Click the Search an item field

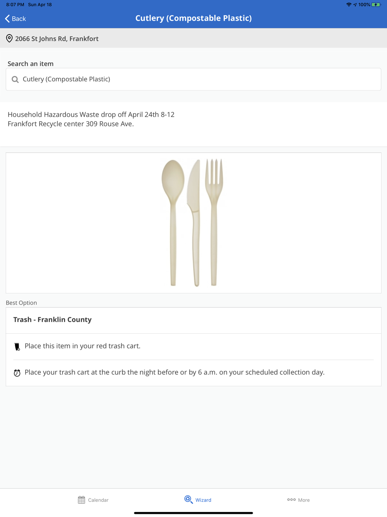click(x=193, y=79)
